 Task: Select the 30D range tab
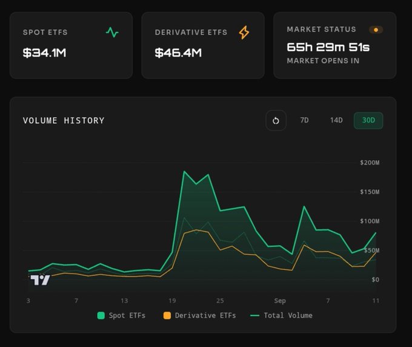click(368, 120)
